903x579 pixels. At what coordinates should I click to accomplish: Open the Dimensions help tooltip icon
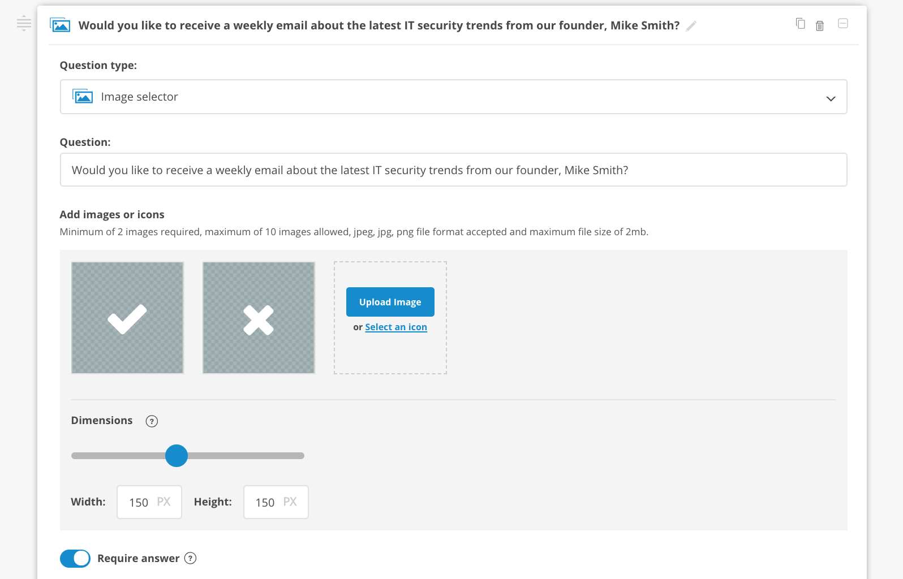click(x=152, y=421)
